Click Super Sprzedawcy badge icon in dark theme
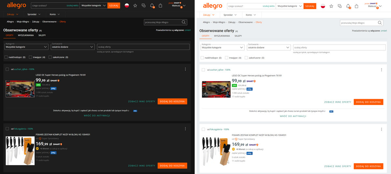Viewport: 391px width, 174px height. (40, 139)
